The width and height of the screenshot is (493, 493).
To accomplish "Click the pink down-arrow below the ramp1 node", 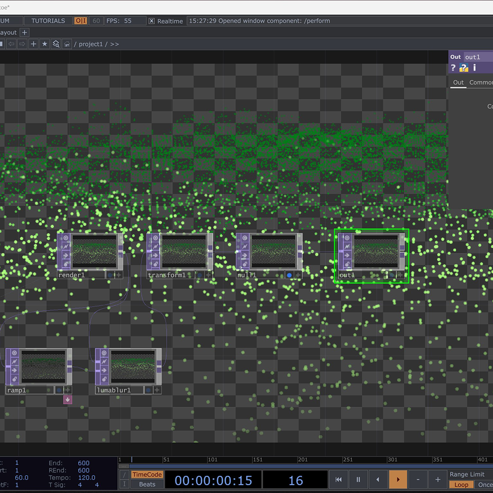I will 68,399.
